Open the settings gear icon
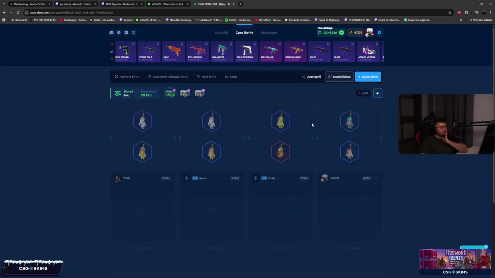Screen dimensions: 495x278 click(x=379, y=32)
